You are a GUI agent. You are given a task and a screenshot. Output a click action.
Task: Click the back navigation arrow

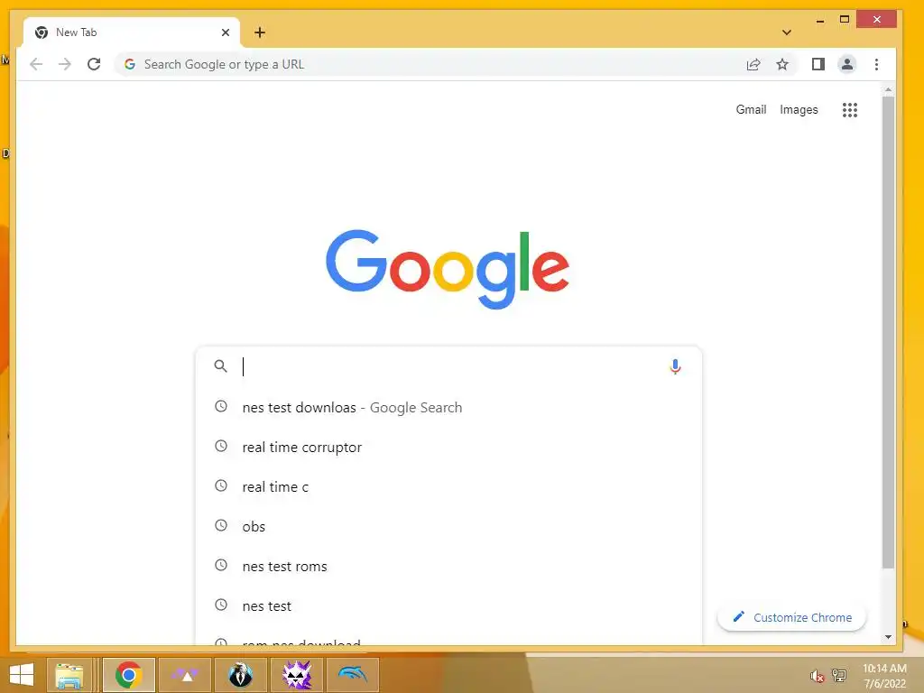[x=36, y=64]
